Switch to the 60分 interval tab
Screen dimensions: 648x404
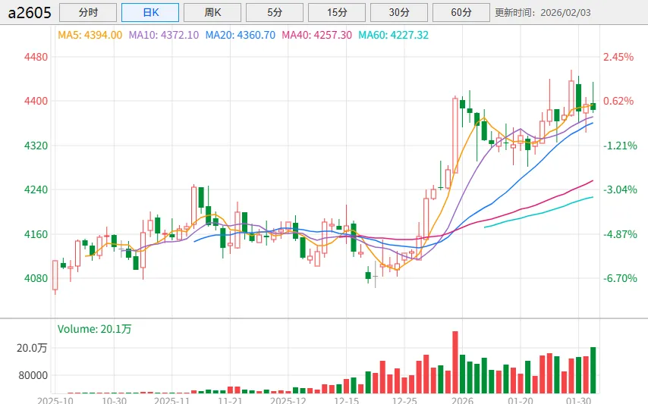[x=461, y=12]
